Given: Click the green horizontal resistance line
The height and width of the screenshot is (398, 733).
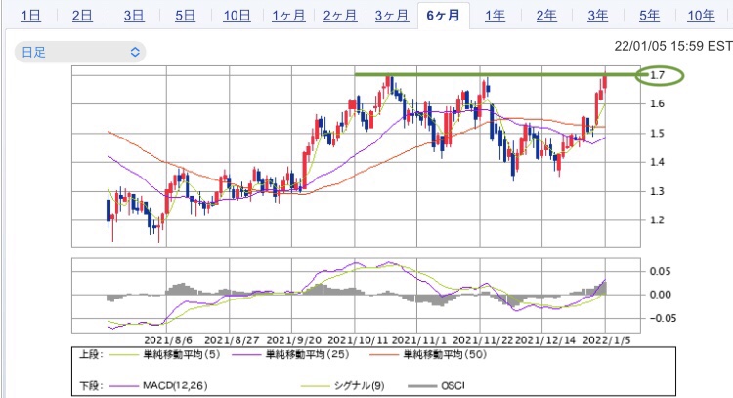Looking at the screenshot, I should point(489,74).
